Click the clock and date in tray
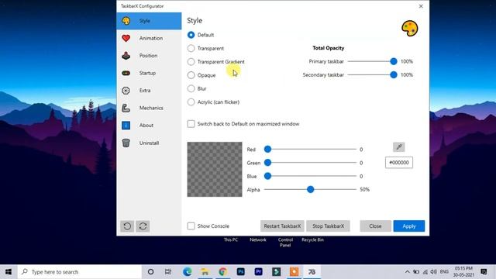This screenshot has height=279, width=496. (x=463, y=272)
